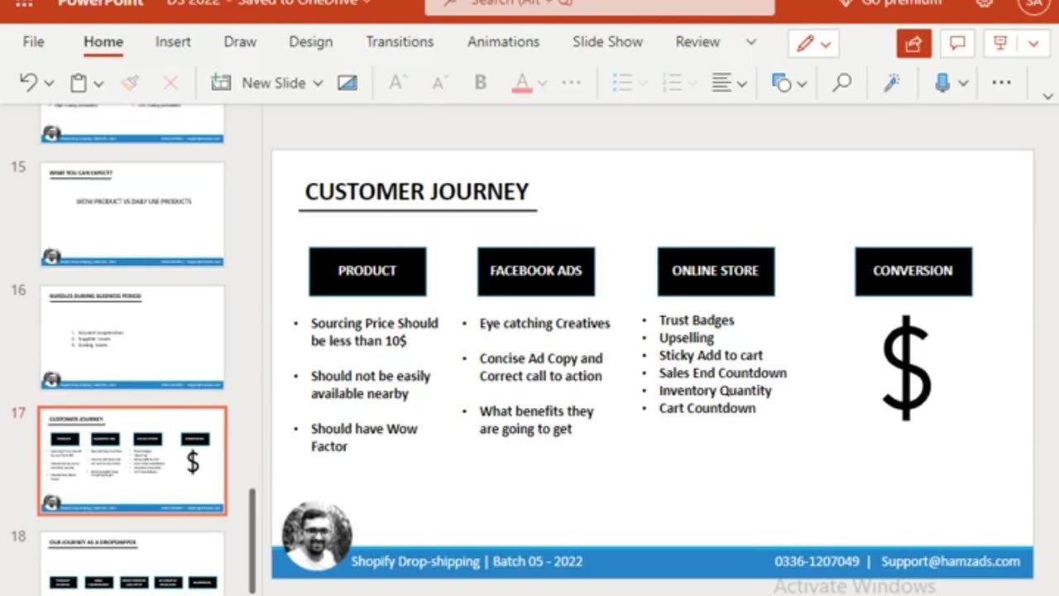The height and width of the screenshot is (596, 1059).
Task: Select slide 18 thumbnail
Action: click(x=132, y=564)
